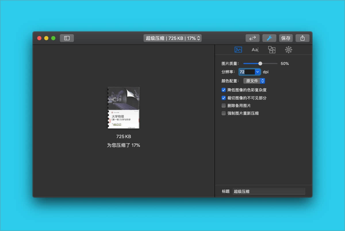Click the green maximize window button

point(53,38)
